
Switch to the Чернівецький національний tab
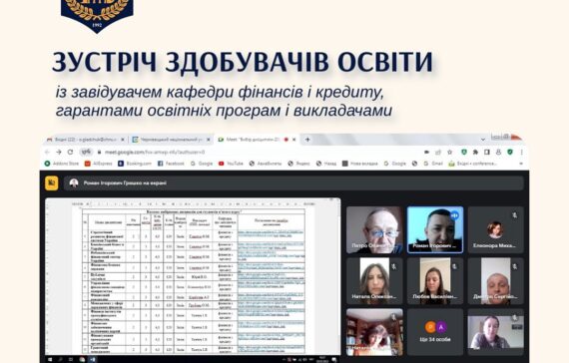coord(172,140)
